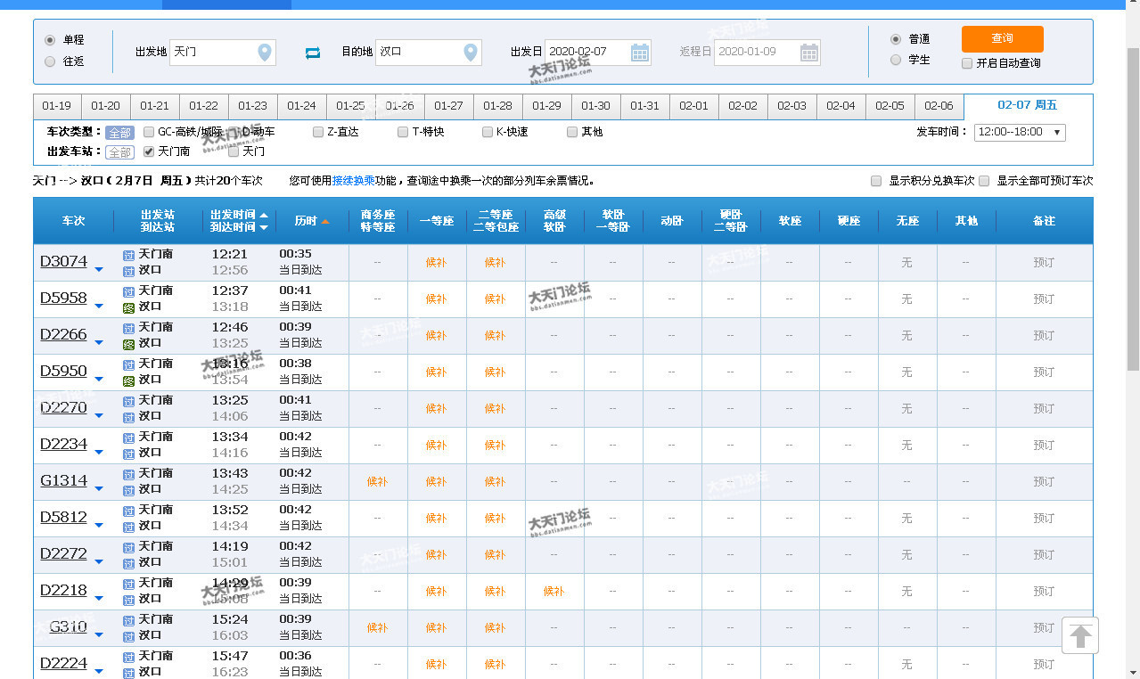Viewport: 1140px width, 679px height.
Task: Open the 发车时间 time range dropdown
Action: click(1020, 132)
